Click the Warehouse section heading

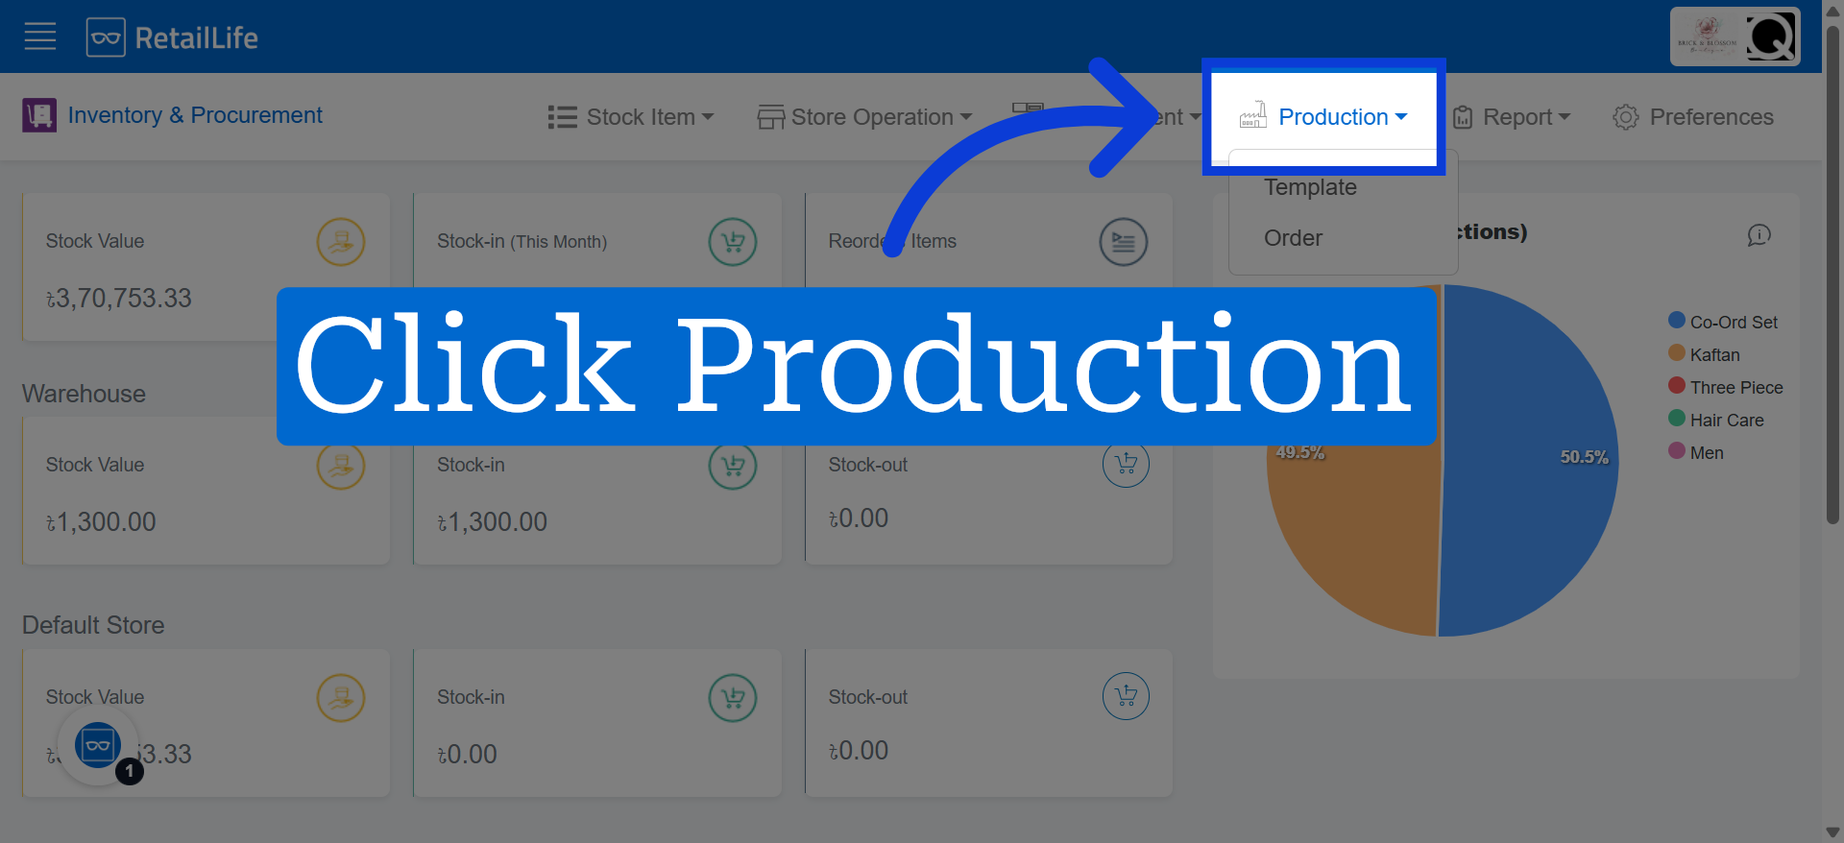pos(84,394)
